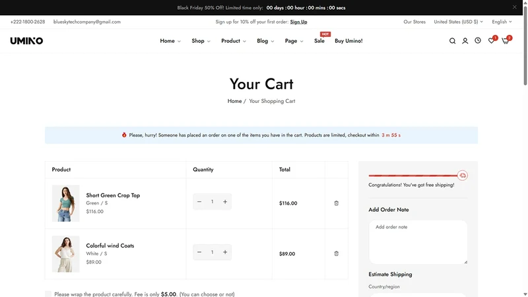Click quantity field of Colorful wind Coats

(212, 252)
